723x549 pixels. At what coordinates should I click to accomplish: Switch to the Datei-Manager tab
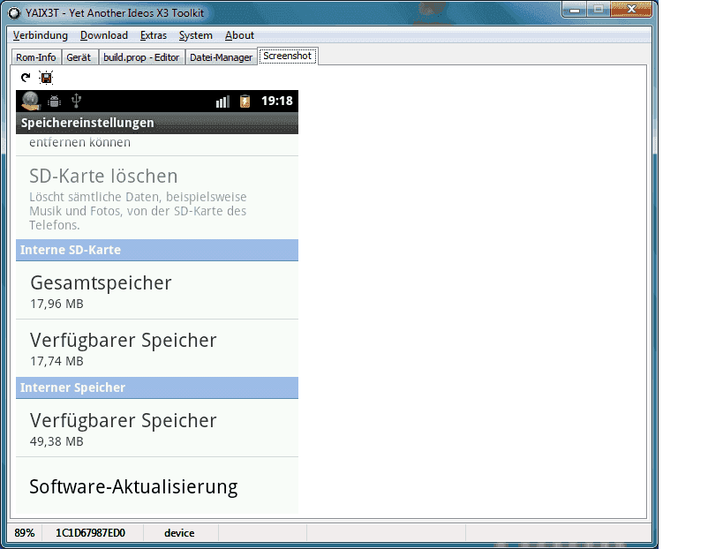pyautogui.click(x=221, y=57)
